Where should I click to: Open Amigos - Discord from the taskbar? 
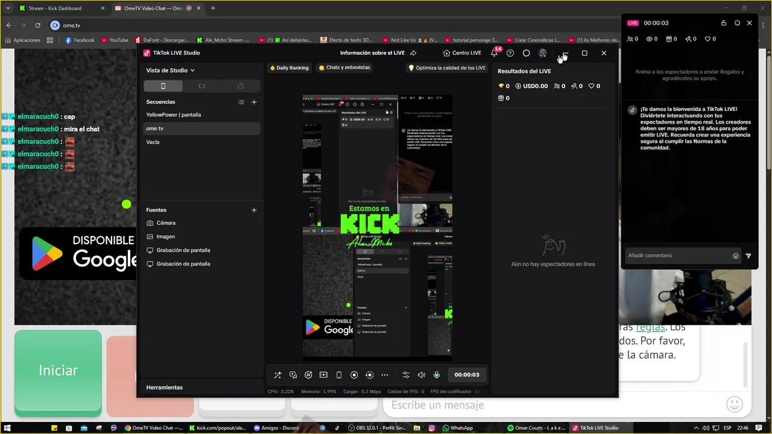276,428
